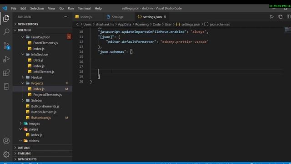Open Data.js file
Image resolution: width=291 pixels, height=164 pixels.
click(38, 60)
